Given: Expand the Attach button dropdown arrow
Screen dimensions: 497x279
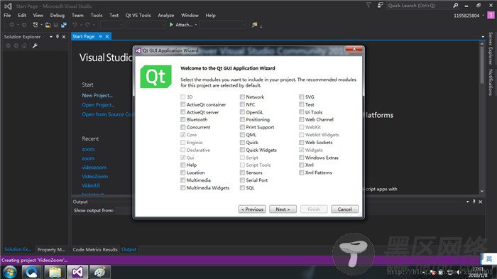Looking at the screenshot, I should [196, 25].
